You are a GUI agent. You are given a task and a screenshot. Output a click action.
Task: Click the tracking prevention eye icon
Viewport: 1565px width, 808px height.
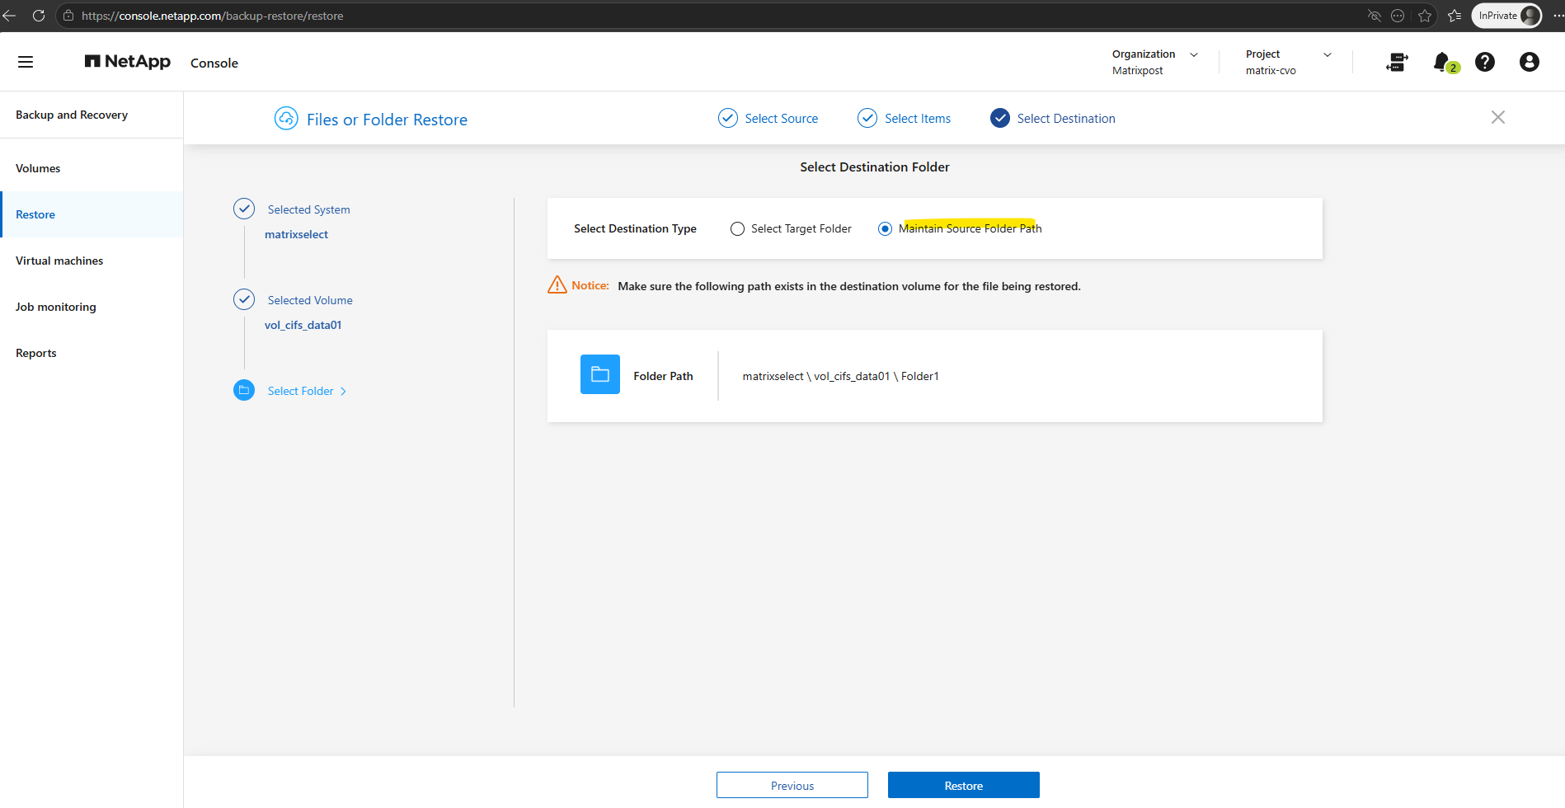click(x=1374, y=16)
